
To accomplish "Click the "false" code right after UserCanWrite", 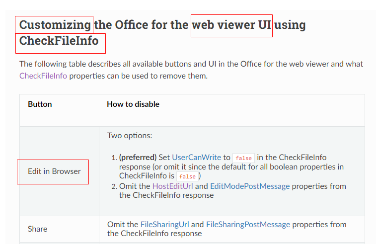I will click(243, 158).
